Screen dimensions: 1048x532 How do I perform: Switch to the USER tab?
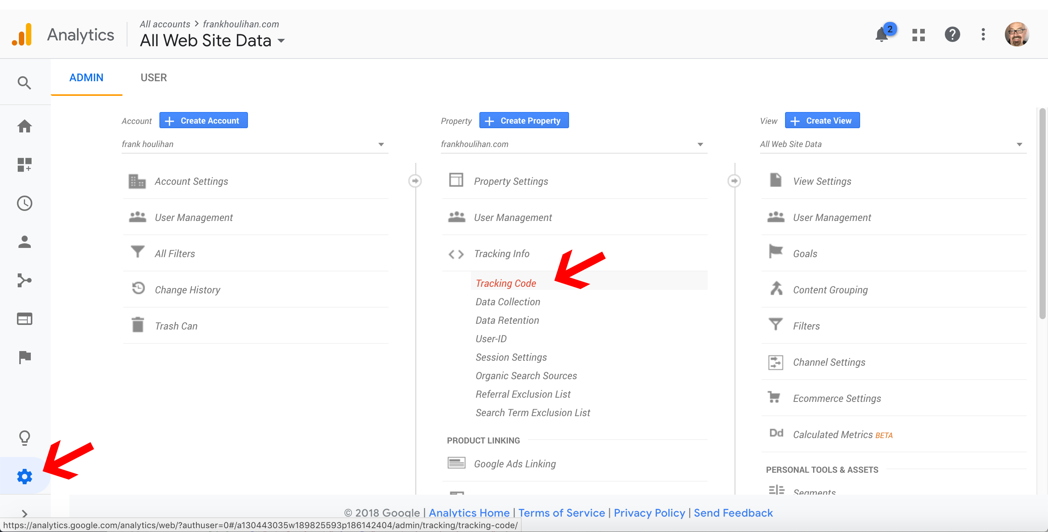[x=153, y=78]
